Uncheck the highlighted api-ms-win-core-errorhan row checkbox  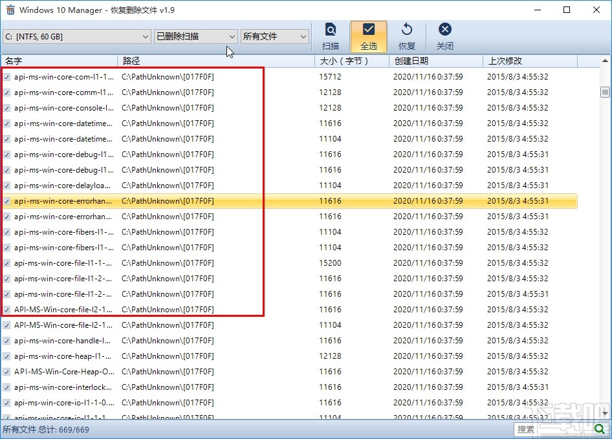pyautogui.click(x=7, y=200)
